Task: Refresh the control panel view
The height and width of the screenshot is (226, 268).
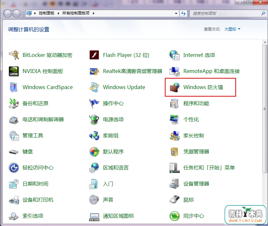Action: click(x=183, y=13)
